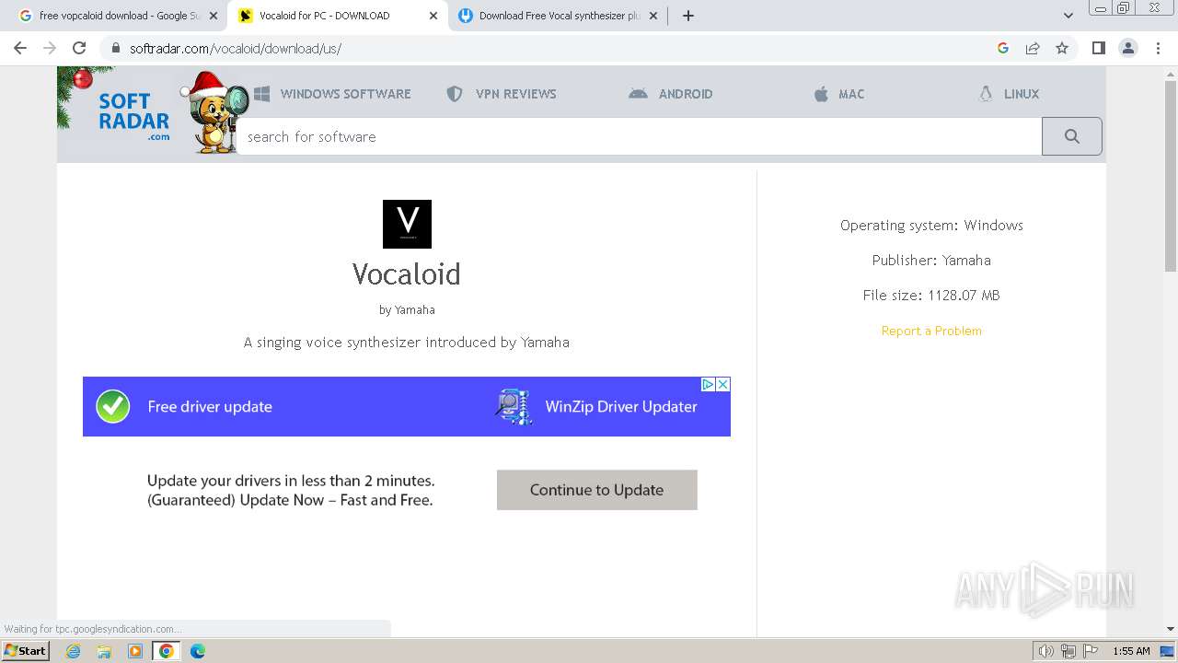Open the Action Center flag icon
Image resolution: width=1178 pixels, height=663 pixels.
1091,651
